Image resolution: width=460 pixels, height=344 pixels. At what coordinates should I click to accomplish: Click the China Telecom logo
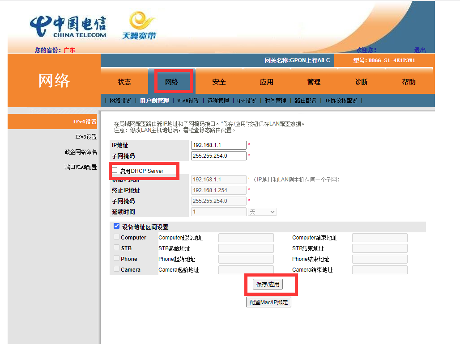click(68, 27)
